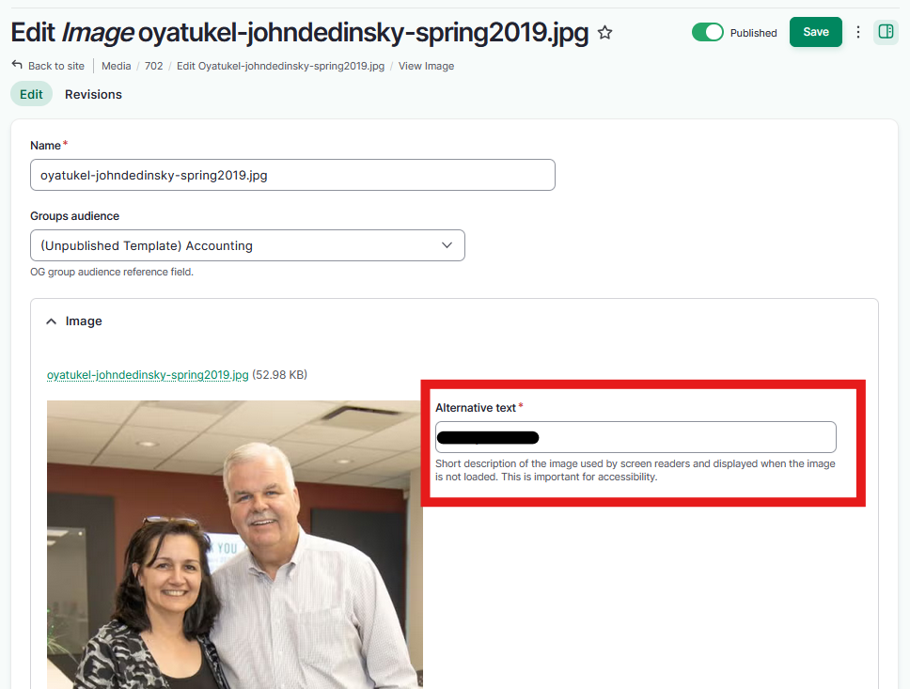
Task: Open the Groups audience dropdown
Action: point(247,245)
